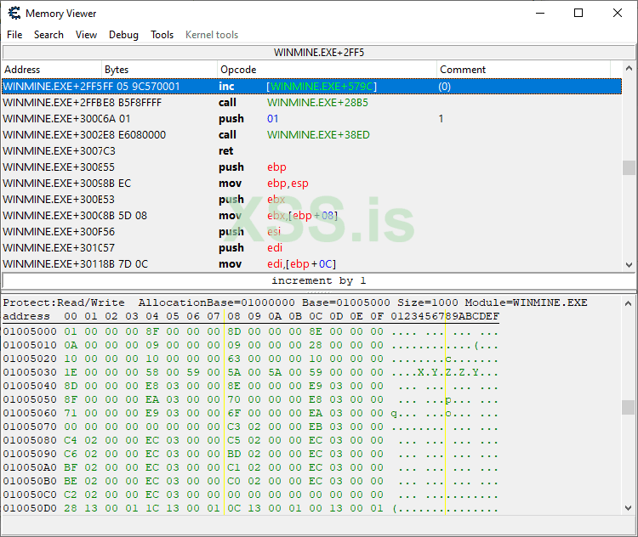638x537 pixels.
Task: Click the hex view scrollbar thumb
Action: tap(629, 407)
